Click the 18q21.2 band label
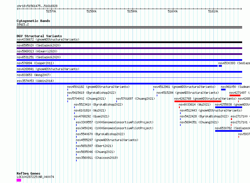The width and height of the screenshot is (250, 183). [x=23, y=24]
